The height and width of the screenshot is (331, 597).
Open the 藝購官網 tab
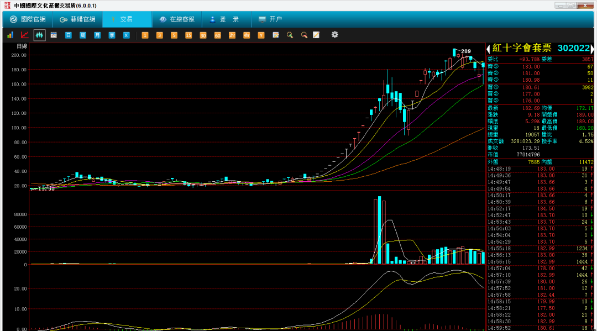pos(77,19)
